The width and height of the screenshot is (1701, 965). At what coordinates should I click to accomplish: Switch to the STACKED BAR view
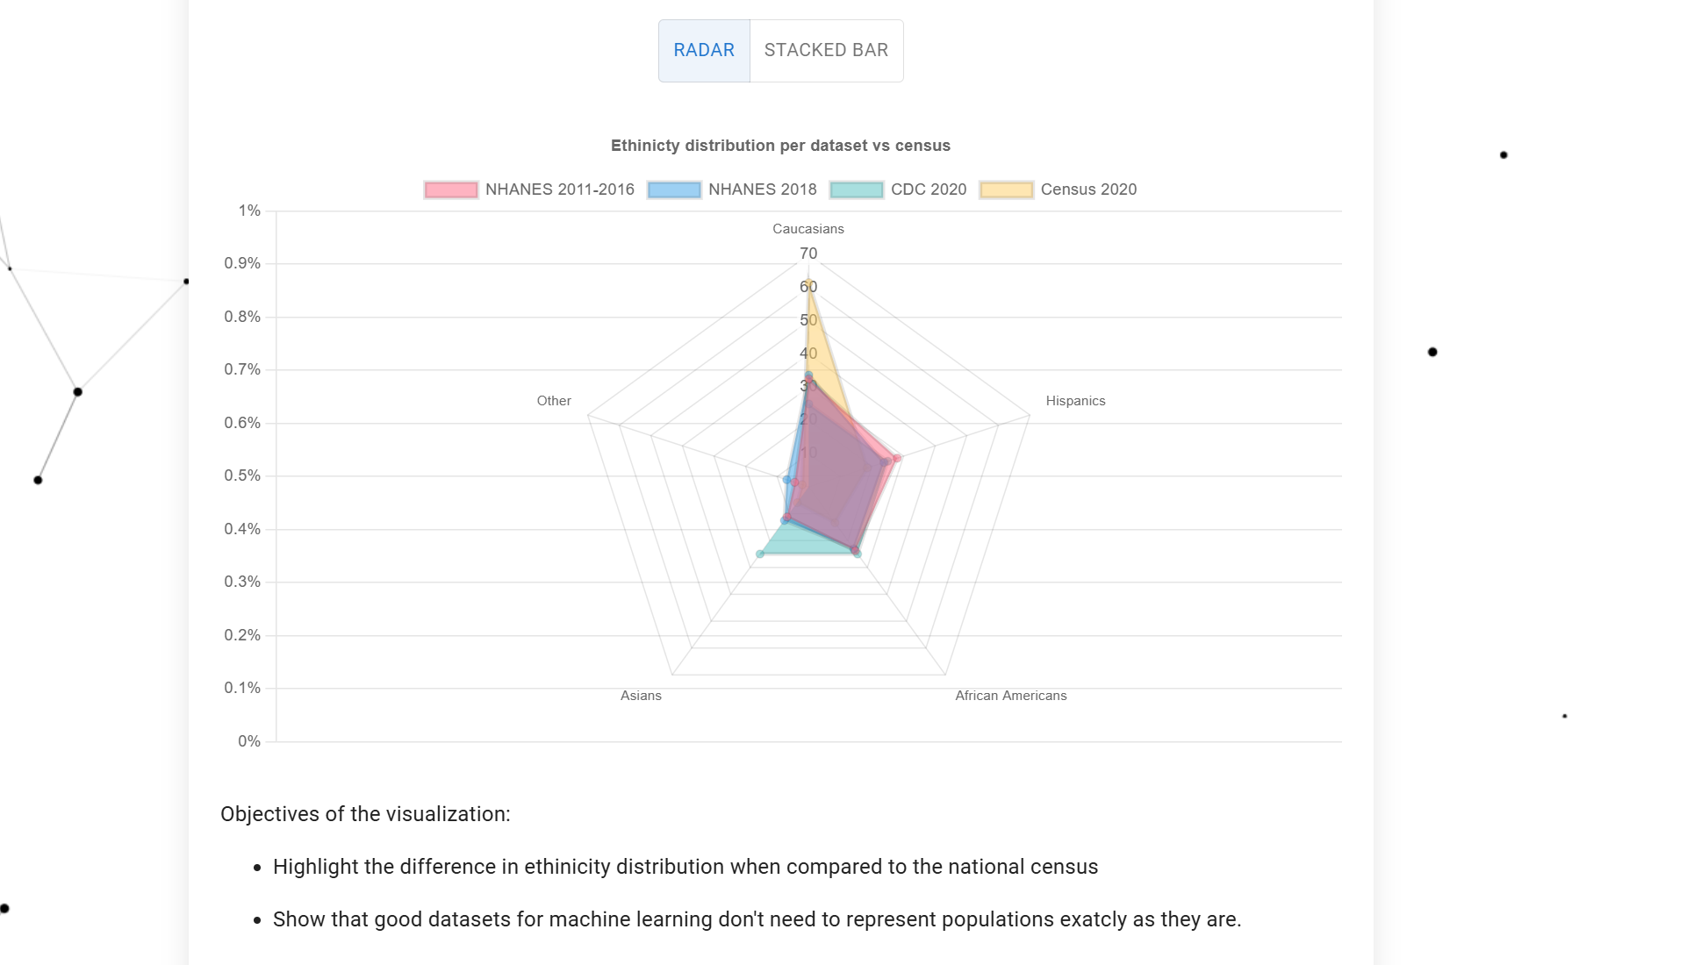[826, 50]
